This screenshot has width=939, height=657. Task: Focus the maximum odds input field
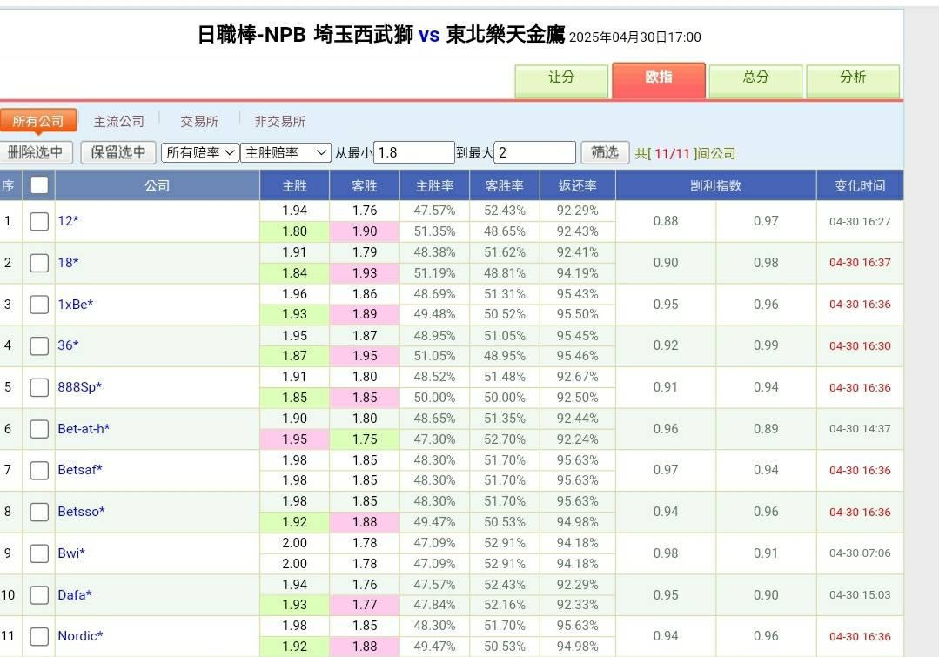pos(535,152)
